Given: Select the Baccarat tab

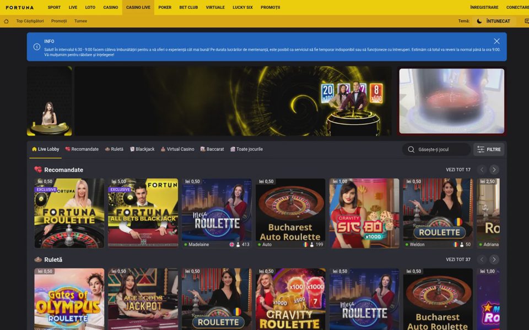Looking at the screenshot, I should tap(212, 149).
